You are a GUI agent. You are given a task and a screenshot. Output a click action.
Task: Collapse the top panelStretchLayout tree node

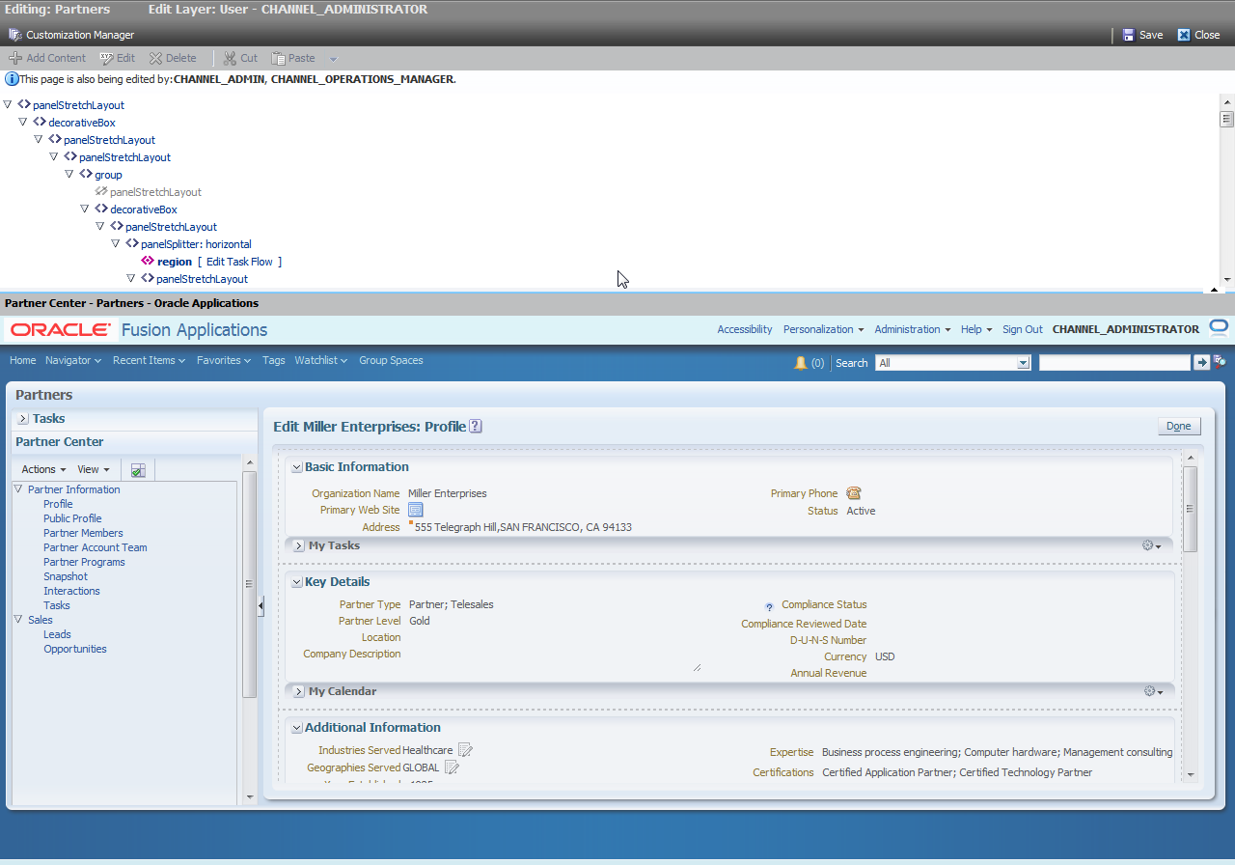click(x=8, y=105)
